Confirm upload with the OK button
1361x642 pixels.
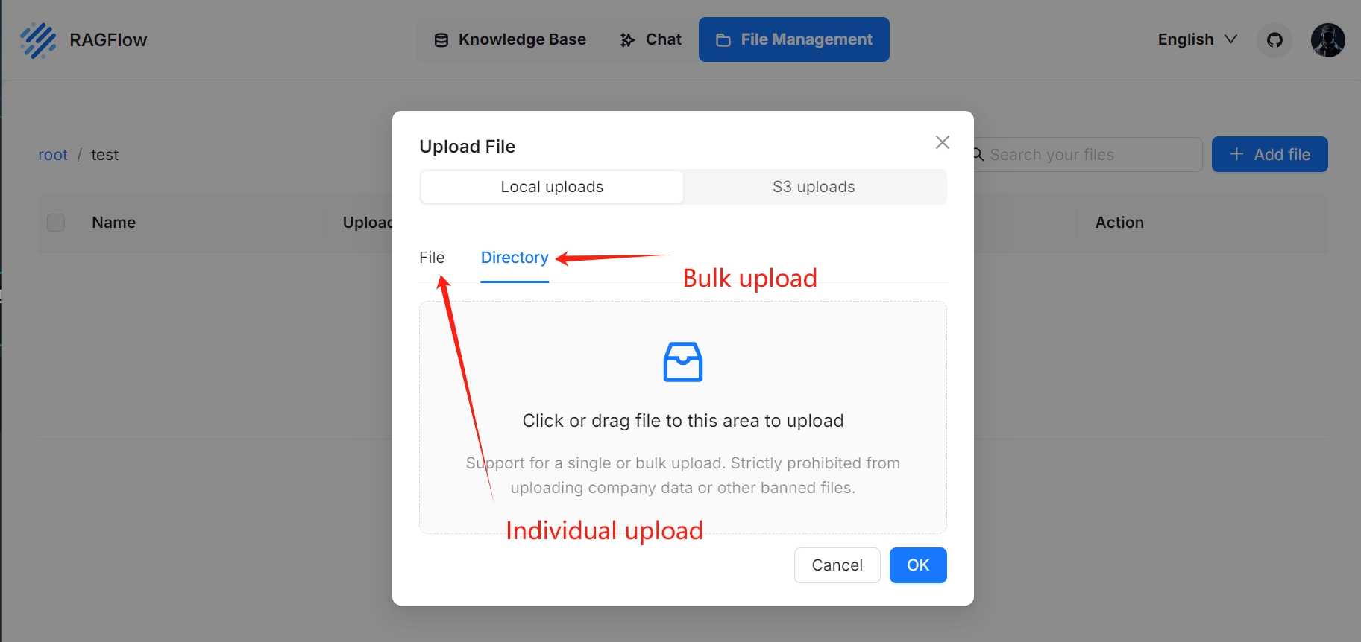[918, 565]
